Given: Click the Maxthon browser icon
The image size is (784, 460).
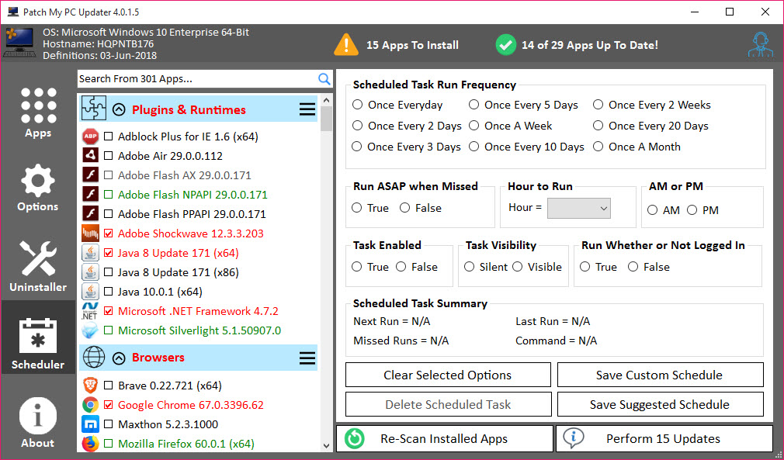Looking at the screenshot, I should pos(91,424).
